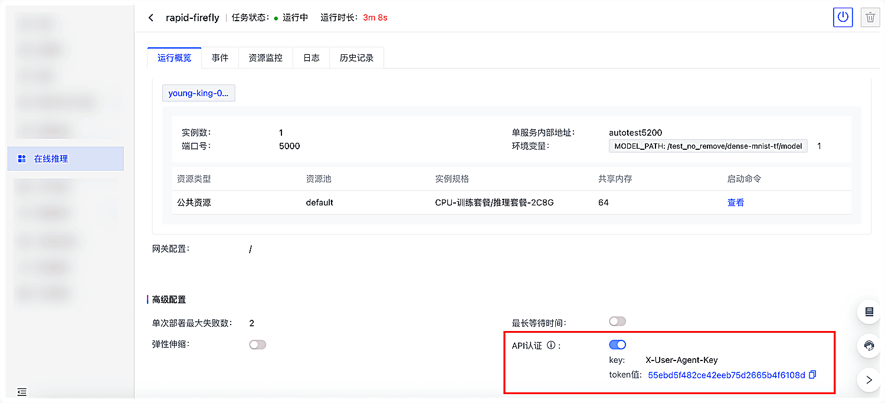Select the 历史记录 tab

tap(357, 58)
